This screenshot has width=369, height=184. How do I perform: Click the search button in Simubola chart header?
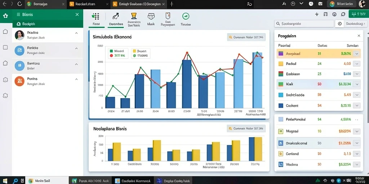point(246,37)
